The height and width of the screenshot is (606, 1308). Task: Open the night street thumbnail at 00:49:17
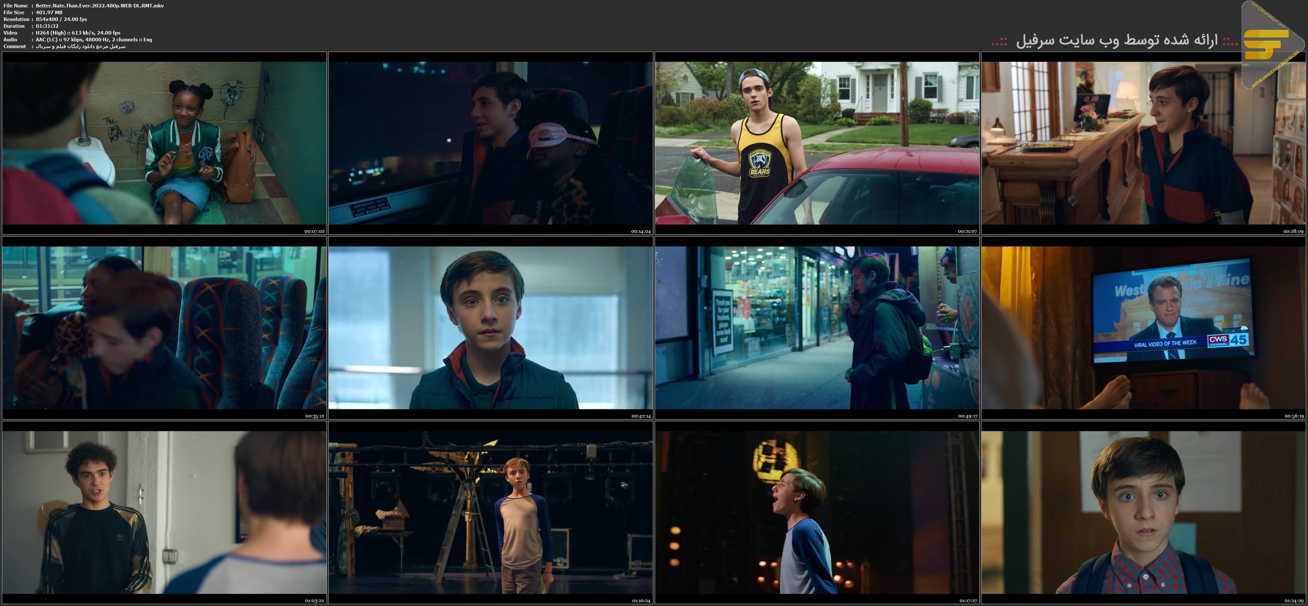tap(817, 328)
